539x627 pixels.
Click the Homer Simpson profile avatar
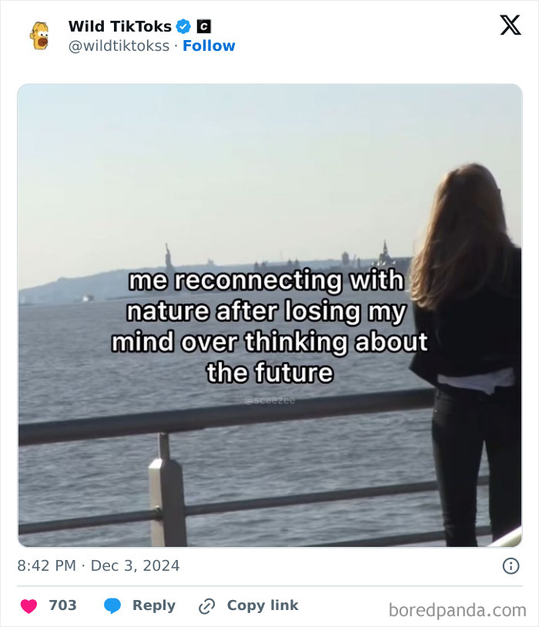coord(39,34)
